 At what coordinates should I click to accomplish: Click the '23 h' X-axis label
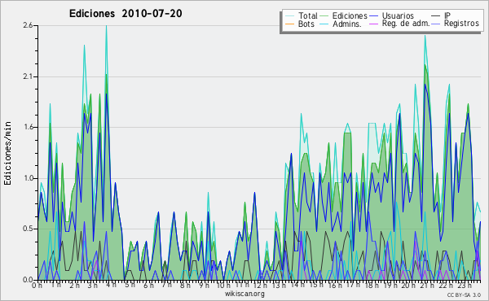pyautogui.click(x=465, y=285)
